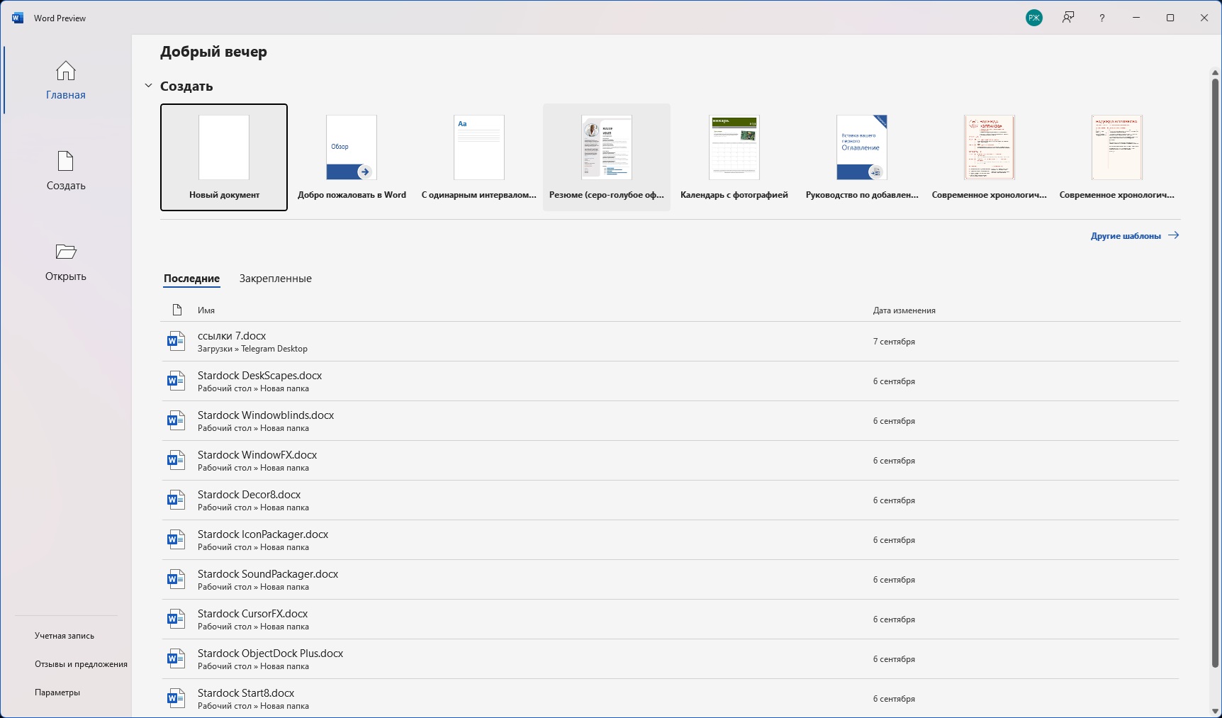Open the Главная home icon in sidebar

[66, 71]
